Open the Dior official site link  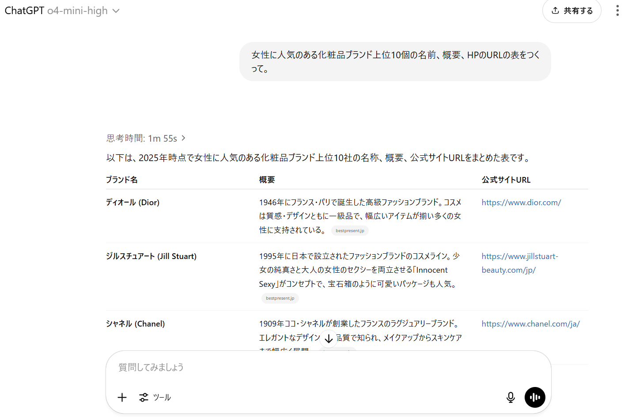521,202
